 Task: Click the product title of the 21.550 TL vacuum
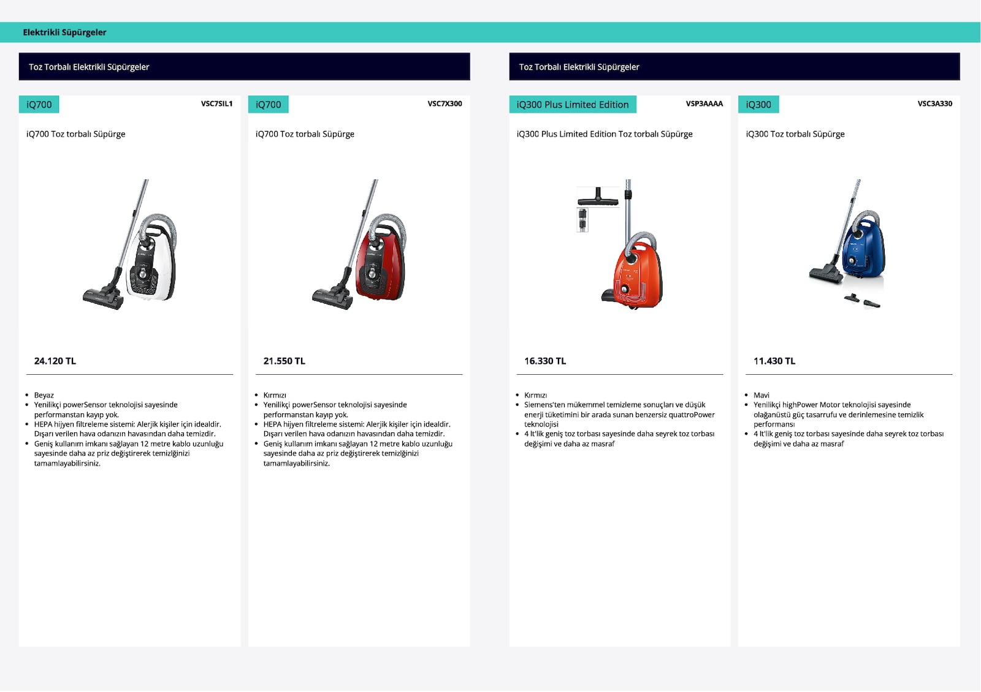pyautogui.click(x=305, y=134)
